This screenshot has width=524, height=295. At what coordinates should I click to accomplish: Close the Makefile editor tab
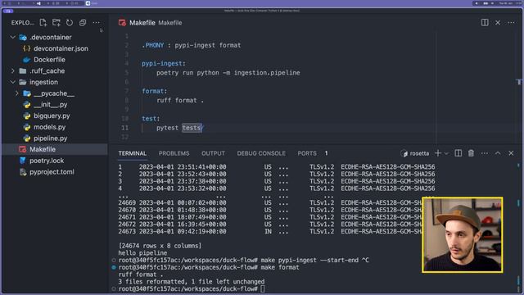[x=498, y=22]
